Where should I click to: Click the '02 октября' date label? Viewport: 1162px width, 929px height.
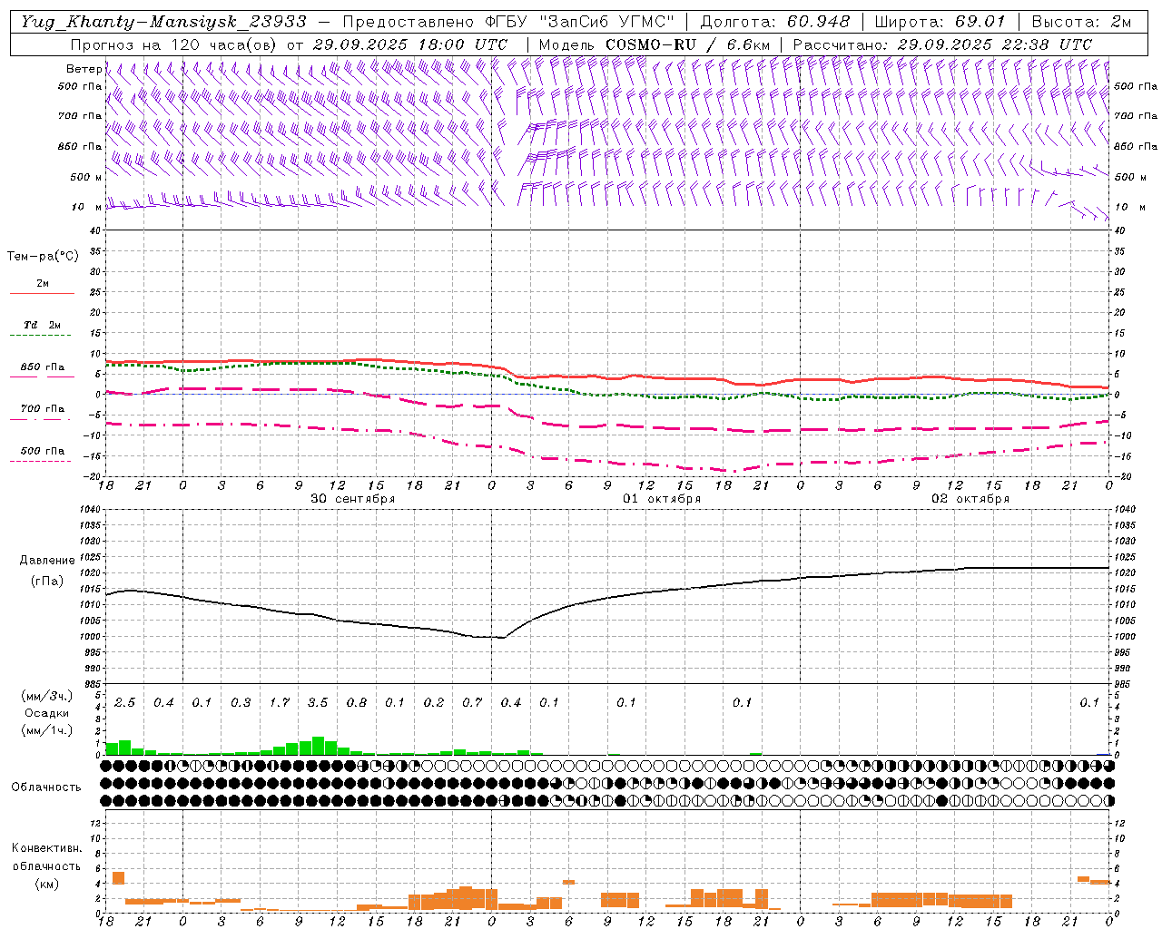970,499
